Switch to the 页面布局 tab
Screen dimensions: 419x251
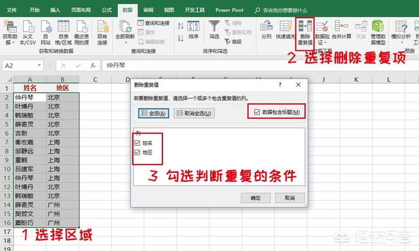[81, 10]
